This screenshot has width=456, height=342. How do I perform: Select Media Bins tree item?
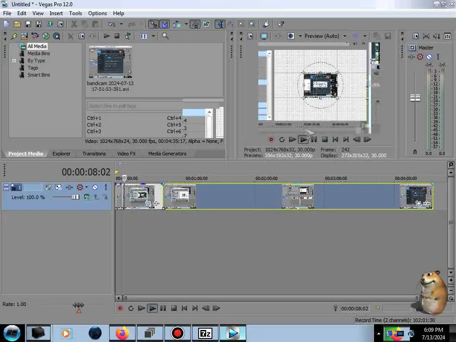coord(39,53)
